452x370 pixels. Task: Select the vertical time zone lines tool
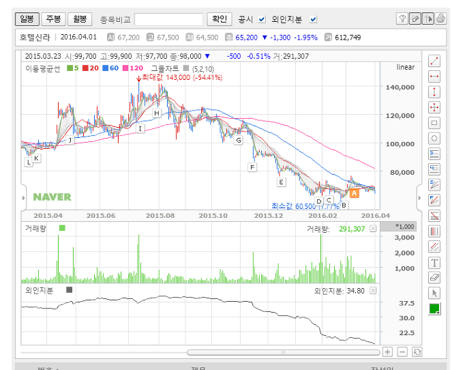pyautogui.click(x=434, y=231)
